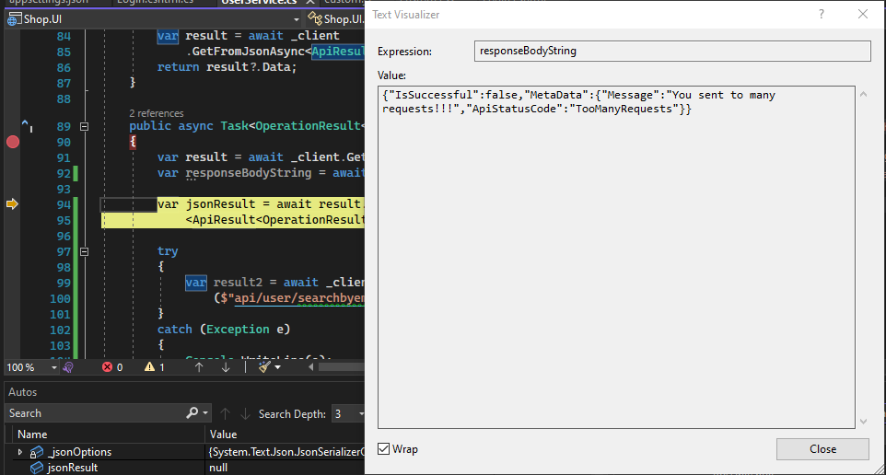The width and height of the screenshot is (886, 475).
Task: Click 'return result?.Data;' on line 86
Action: [x=227, y=66]
